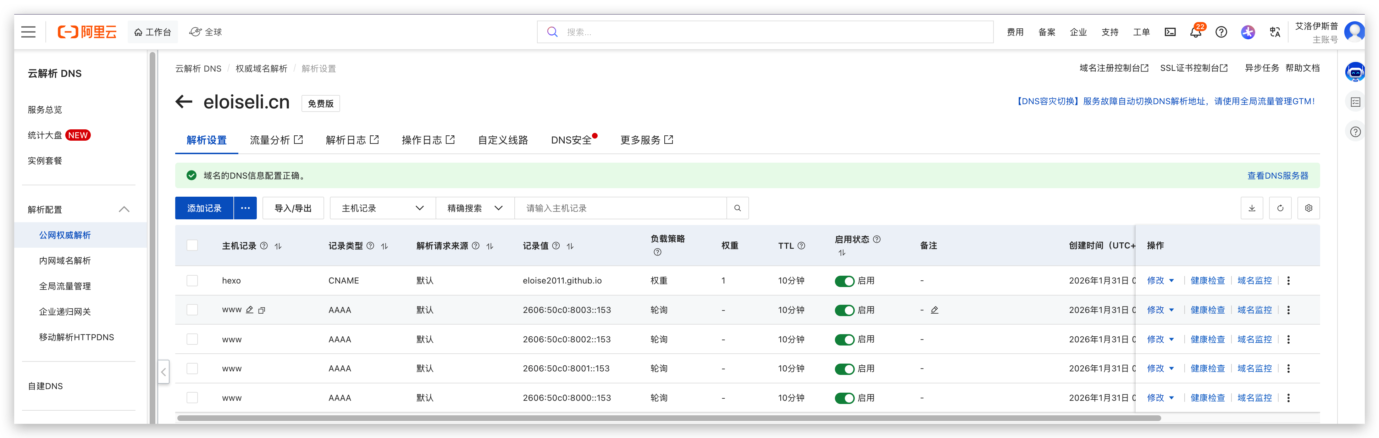Open the 查看DNS服务器 link
Image resolution: width=1379 pixels, height=438 pixels.
pyautogui.click(x=1277, y=175)
